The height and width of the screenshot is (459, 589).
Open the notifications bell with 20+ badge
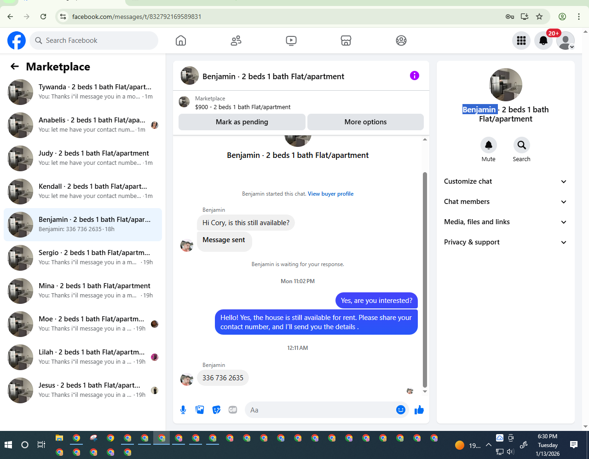pos(543,41)
